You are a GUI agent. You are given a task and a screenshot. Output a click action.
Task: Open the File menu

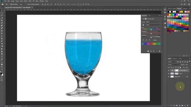pos(5,1)
